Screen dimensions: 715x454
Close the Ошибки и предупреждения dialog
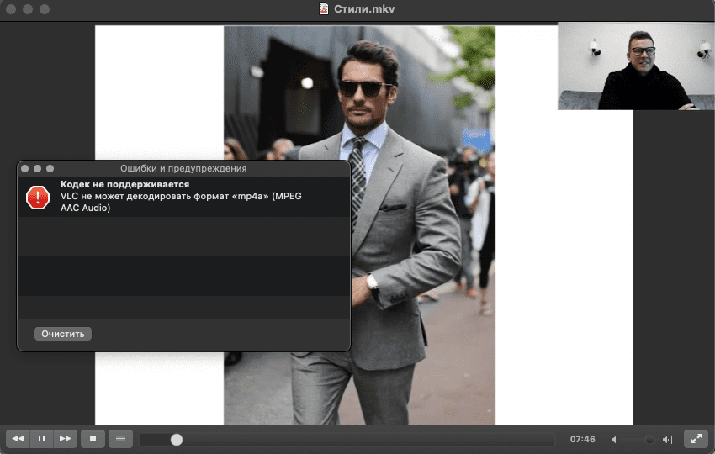(x=25, y=169)
